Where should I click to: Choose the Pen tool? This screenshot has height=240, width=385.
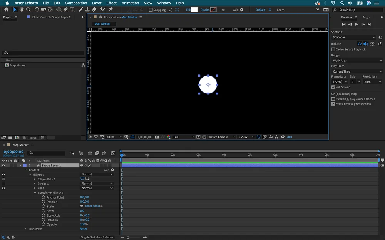(x=65, y=10)
